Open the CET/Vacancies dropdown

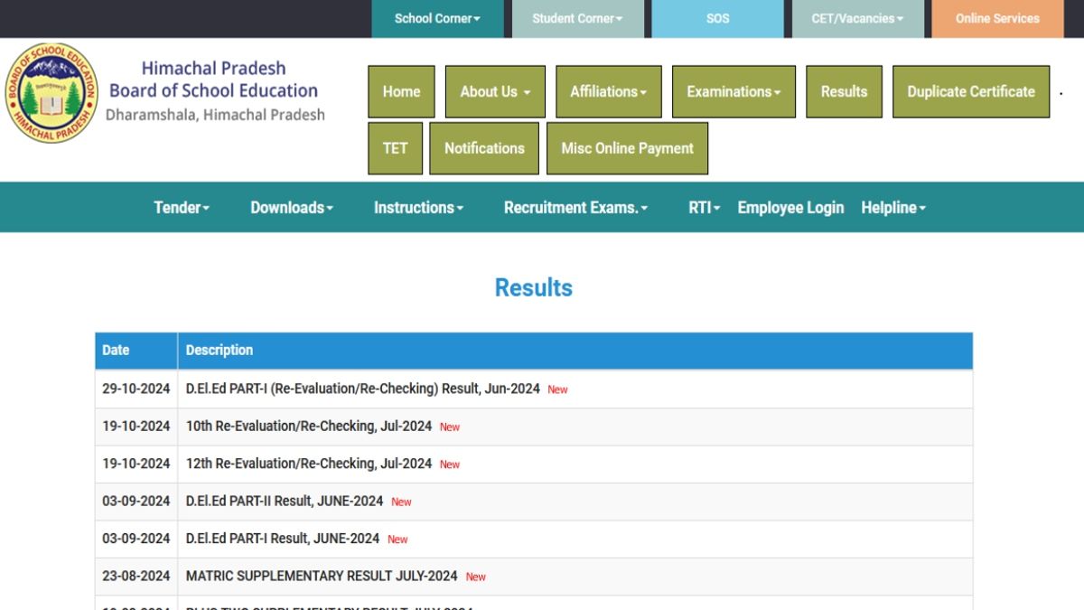pos(857,19)
